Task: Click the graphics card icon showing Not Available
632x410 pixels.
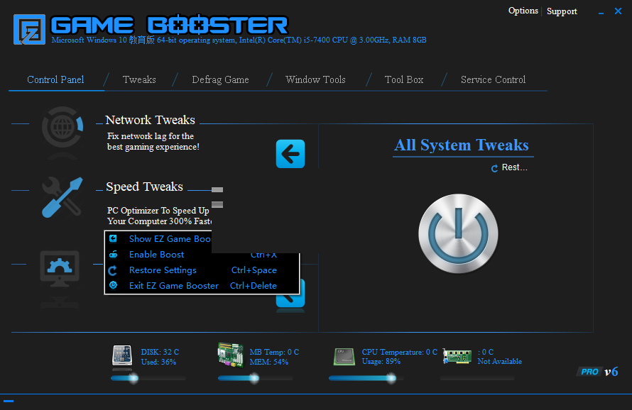Action: [457, 356]
